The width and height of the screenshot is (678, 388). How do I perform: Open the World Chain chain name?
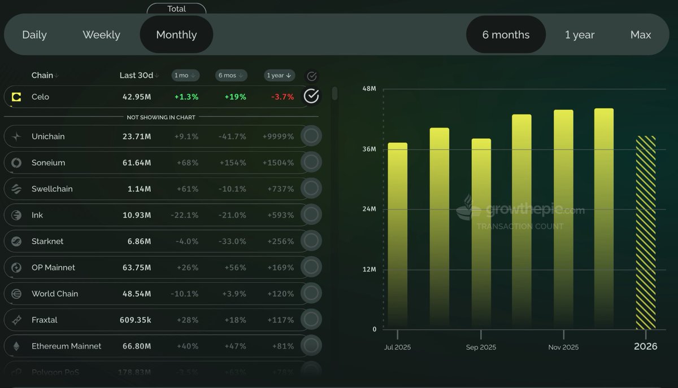tap(55, 294)
